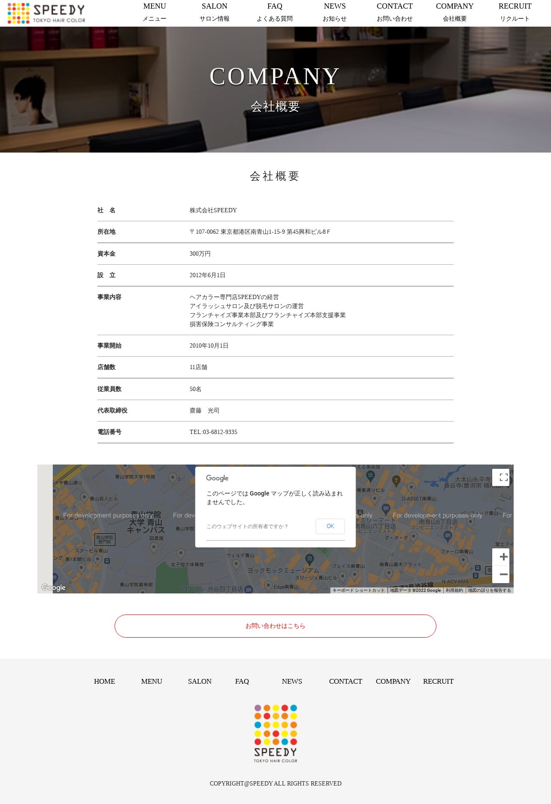Click FAQ in the footer navigation
The height and width of the screenshot is (804, 551).
pos(242,682)
